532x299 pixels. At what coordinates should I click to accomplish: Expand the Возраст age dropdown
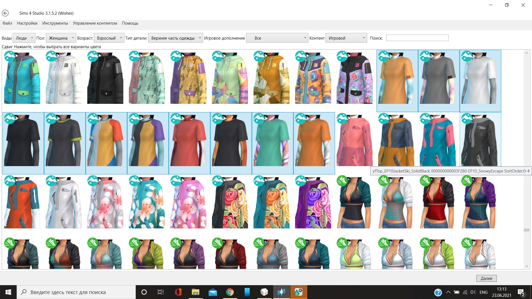click(109, 38)
